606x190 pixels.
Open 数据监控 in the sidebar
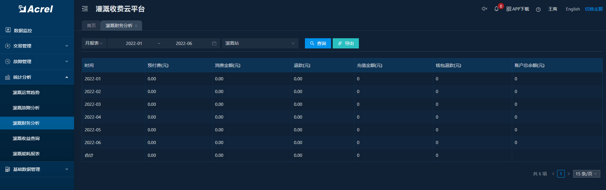[23, 30]
